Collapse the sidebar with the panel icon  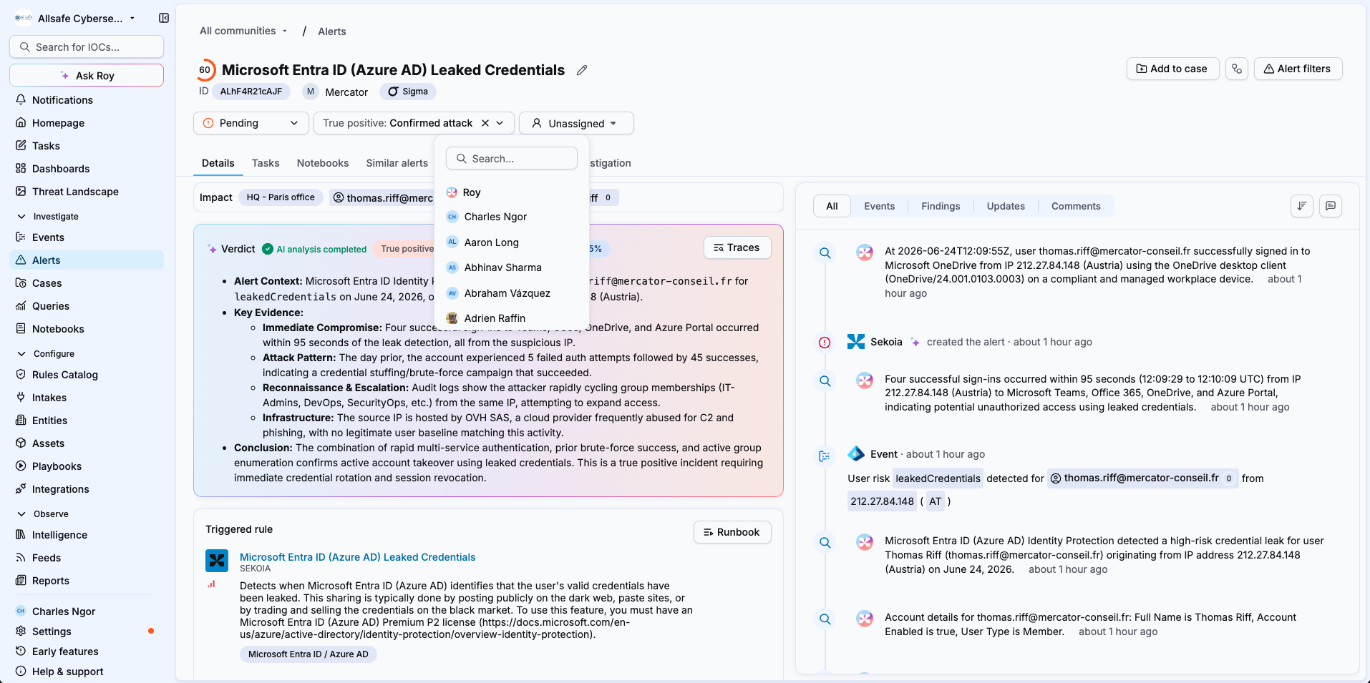point(164,18)
